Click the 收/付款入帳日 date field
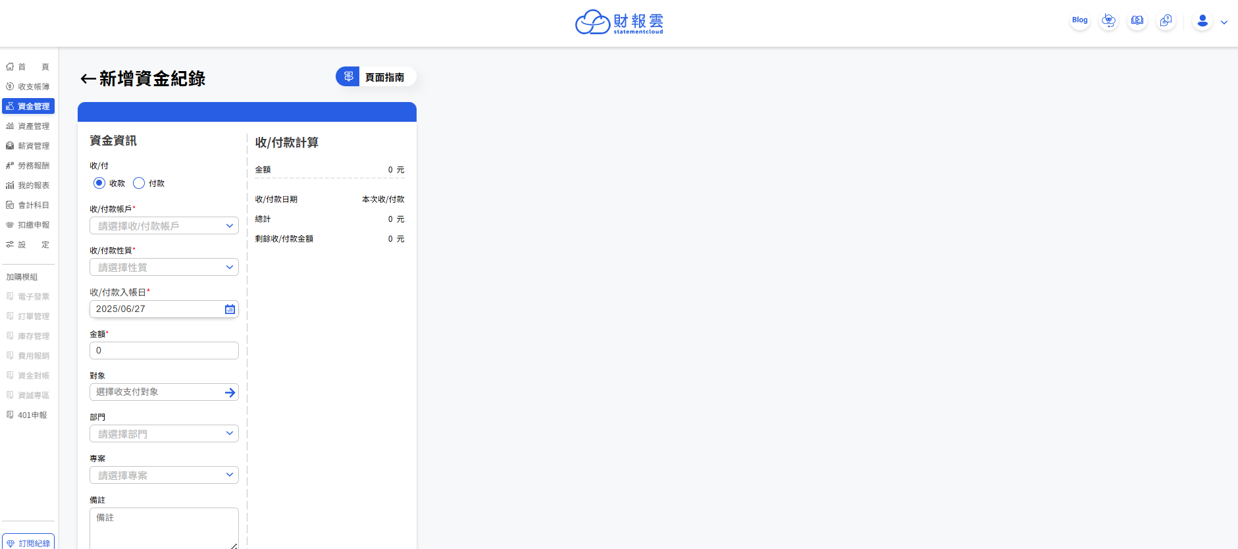Screen dimensions: 1238x549 click(164, 309)
